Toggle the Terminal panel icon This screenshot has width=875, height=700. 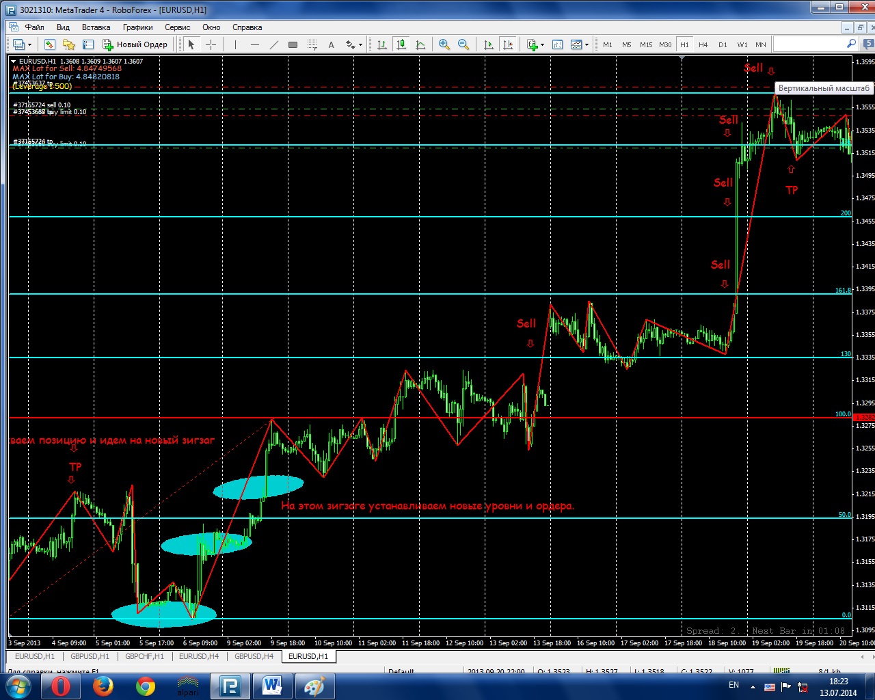(87, 44)
